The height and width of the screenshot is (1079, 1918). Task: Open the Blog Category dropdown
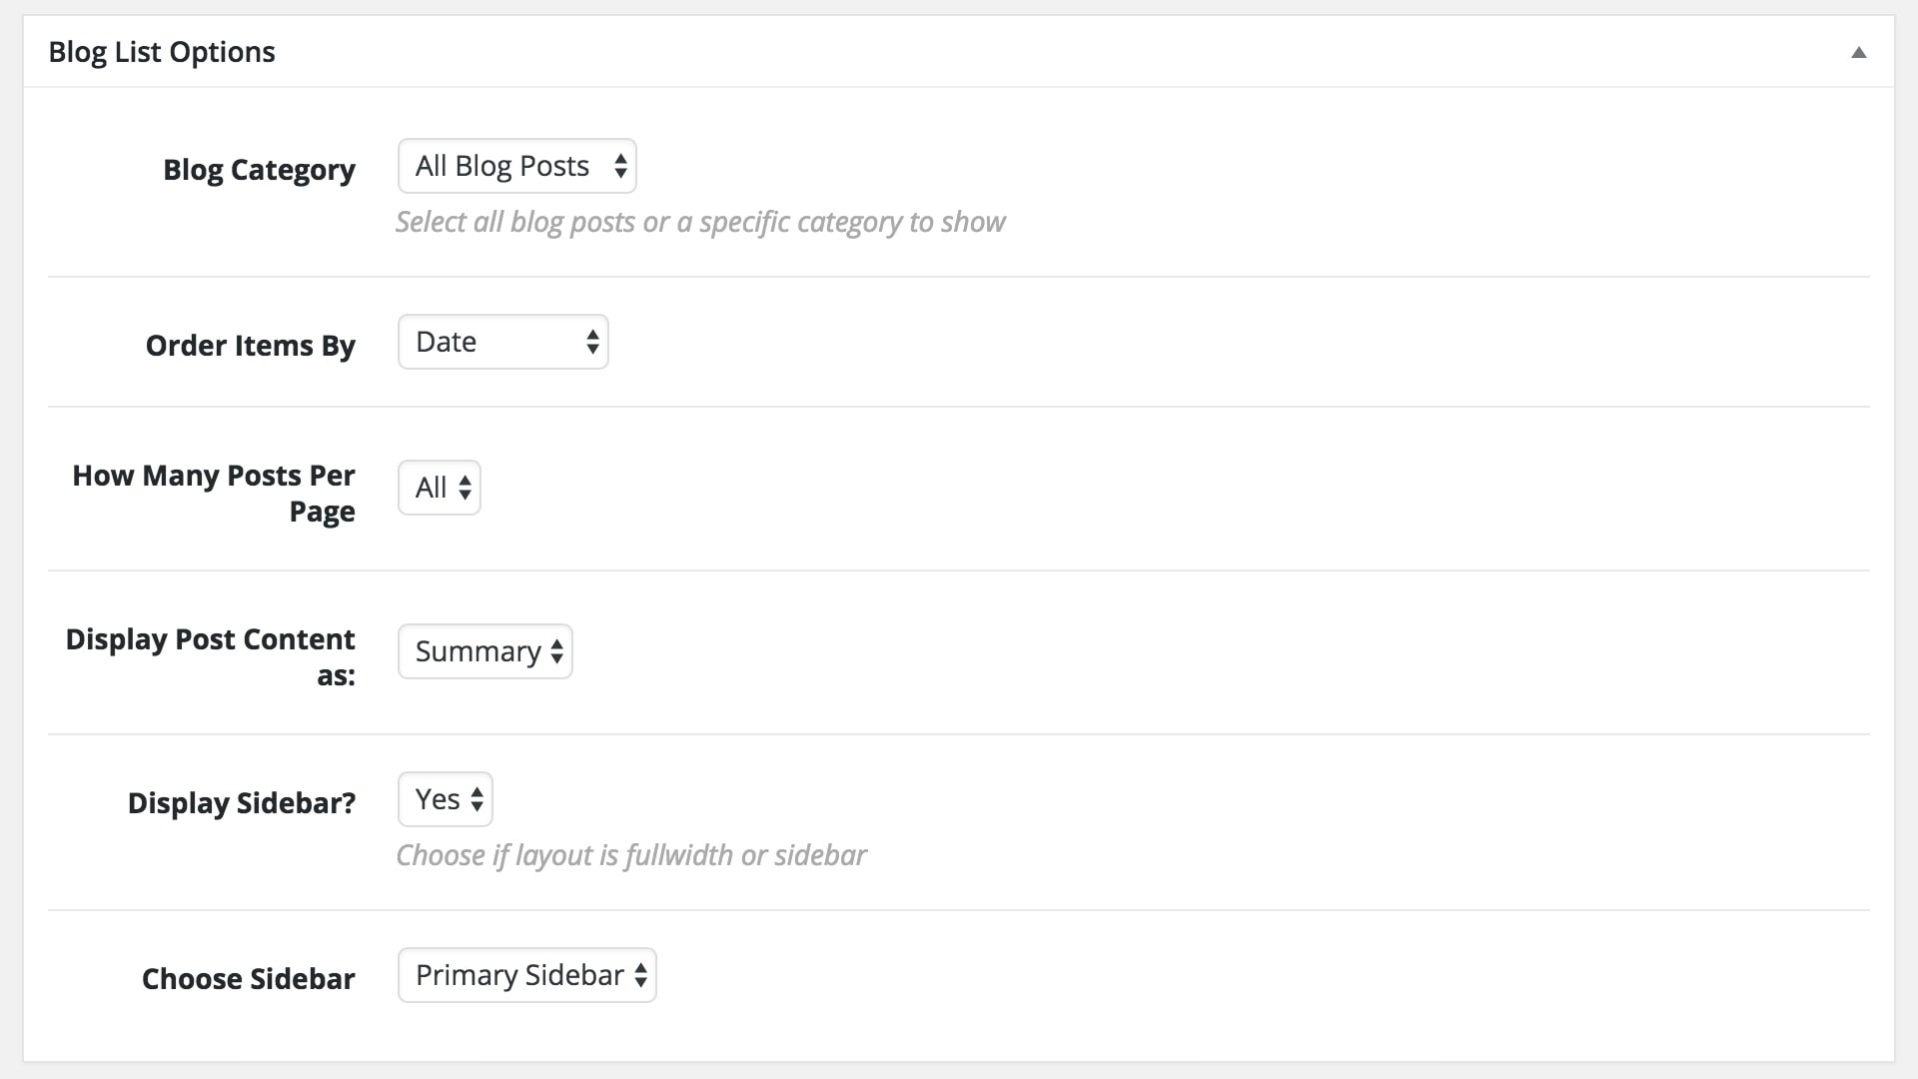click(x=517, y=166)
